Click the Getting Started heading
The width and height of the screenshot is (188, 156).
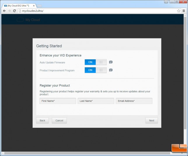49,46
